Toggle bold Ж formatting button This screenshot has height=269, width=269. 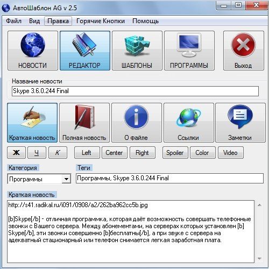point(16,153)
